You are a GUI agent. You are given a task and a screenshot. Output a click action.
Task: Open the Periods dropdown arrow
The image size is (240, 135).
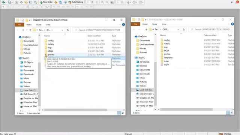(136, 2)
